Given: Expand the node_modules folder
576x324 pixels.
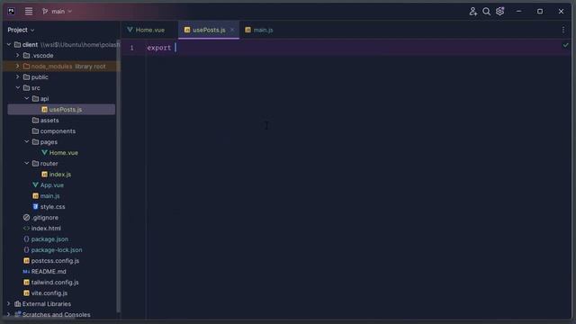Looking at the screenshot, I should [17, 66].
